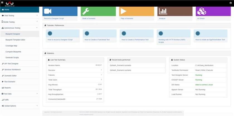
Task: Click the video camera Record tile icon
Action: [x=48, y=11]
